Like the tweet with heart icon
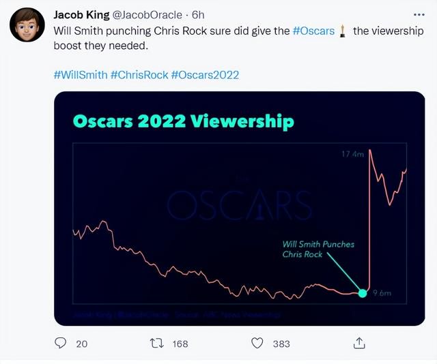This screenshot has height=364, width=437. pyautogui.click(x=257, y=343)
